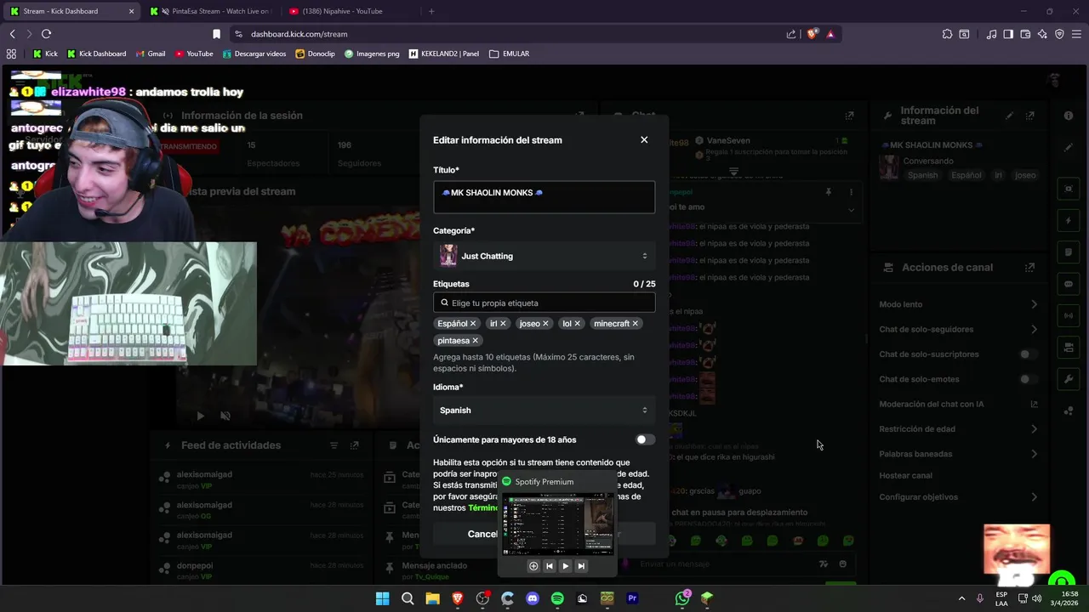Viewport: 1089px width, 612px height.
Task: Switch to the Nipahive - YouTube tab
Action: click(x=349, y=11)
